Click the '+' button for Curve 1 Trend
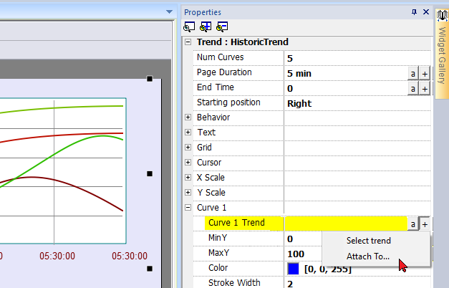Viewport: 449px width, 288px height. click(x=424, y=224)
